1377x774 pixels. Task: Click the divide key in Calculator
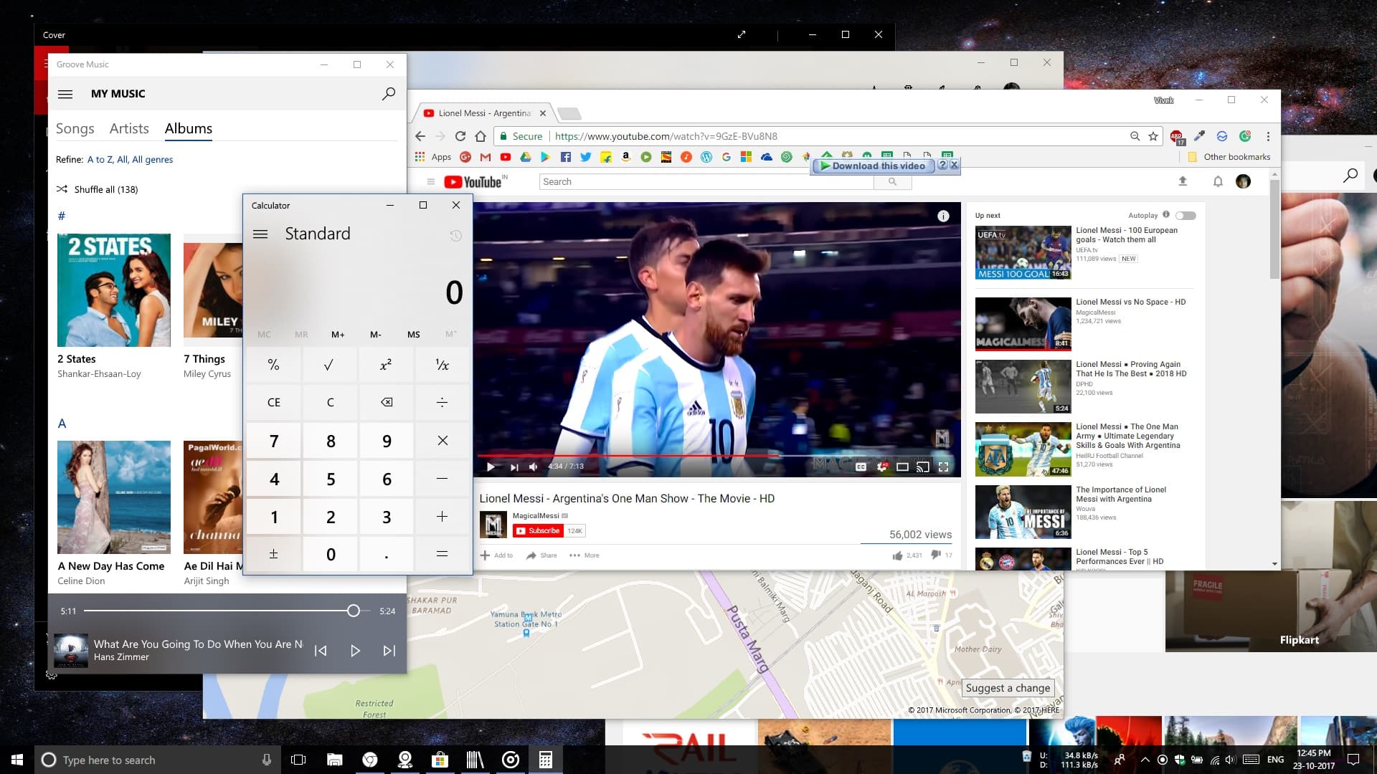point(443,402)
